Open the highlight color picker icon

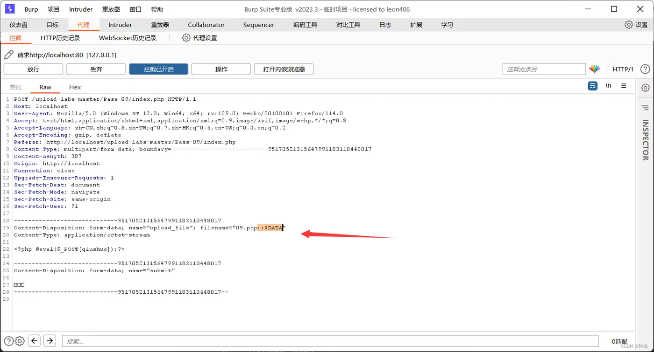[x=594, y=69]
